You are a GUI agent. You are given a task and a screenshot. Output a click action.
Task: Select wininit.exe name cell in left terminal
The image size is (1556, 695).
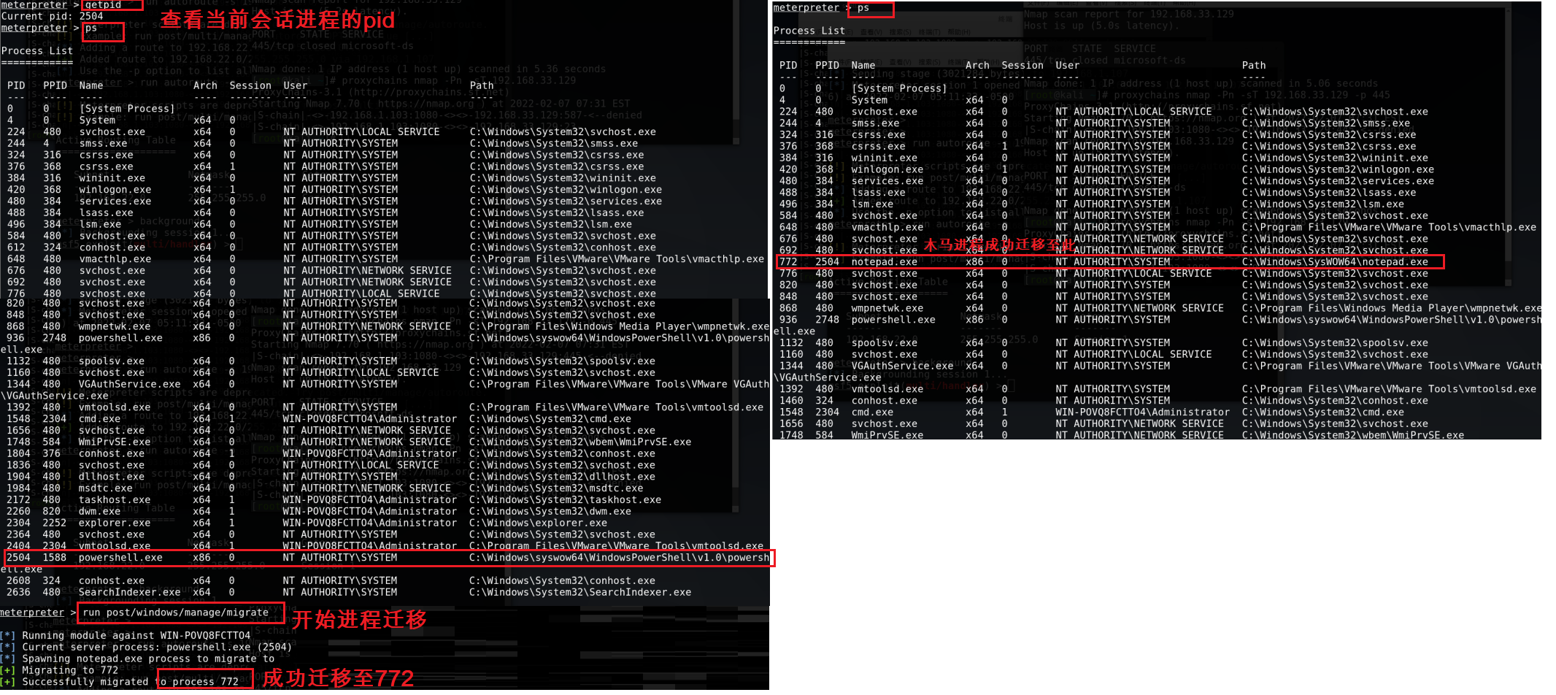(112, 178)
